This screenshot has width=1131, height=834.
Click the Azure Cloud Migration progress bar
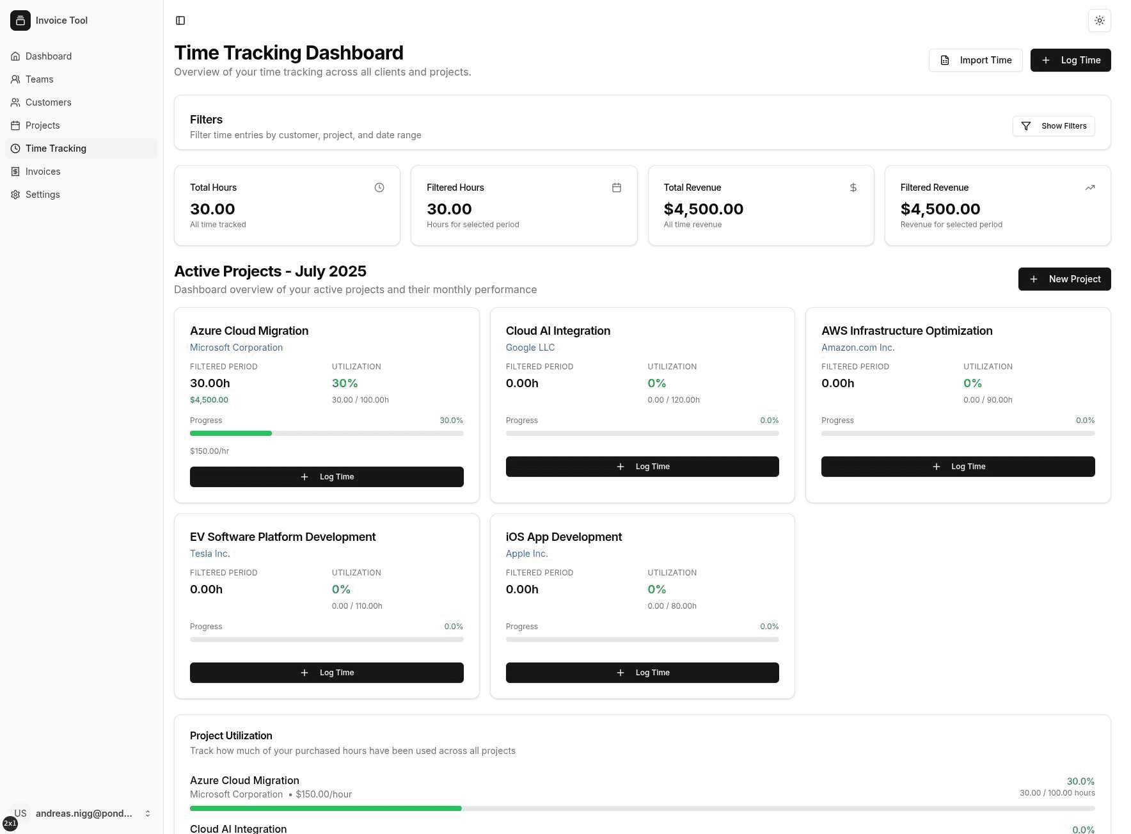(x=326, y=433)
